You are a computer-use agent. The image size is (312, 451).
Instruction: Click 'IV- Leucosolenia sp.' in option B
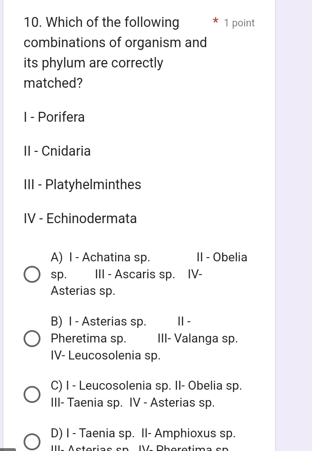[x=105, y=355]
